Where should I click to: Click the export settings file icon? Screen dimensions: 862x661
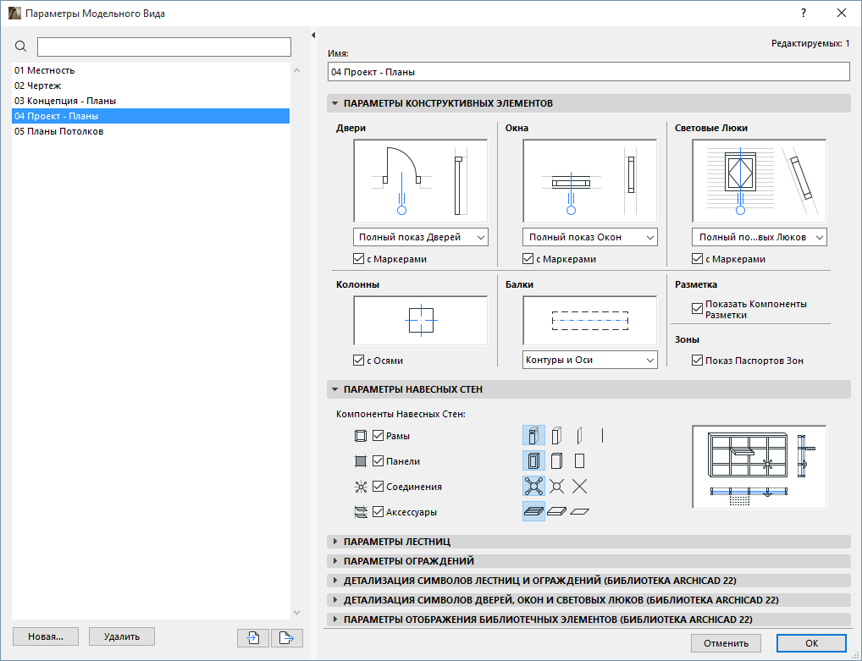286,638
